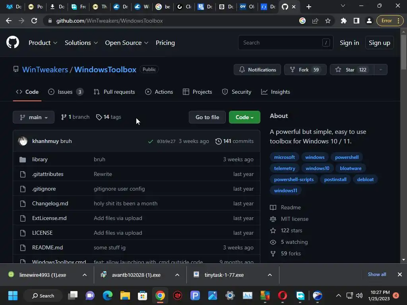Image resolution: width=407 pixels, height=305 pixels.
Task: Star the WindowsToolbox repository
Action: pyautogui.click(x=352, y=69)
